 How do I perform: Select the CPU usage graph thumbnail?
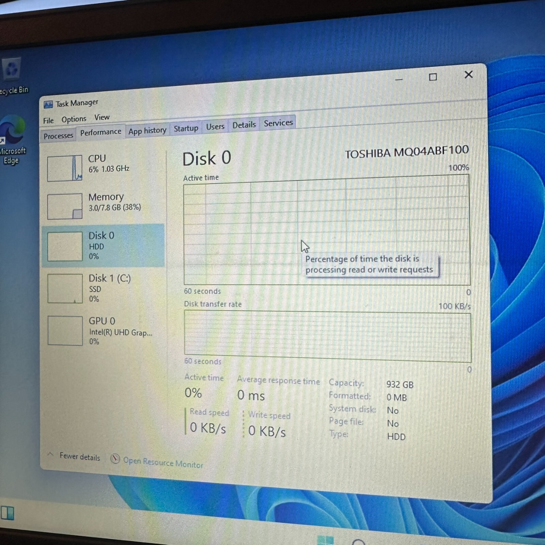tap(65, 168)
